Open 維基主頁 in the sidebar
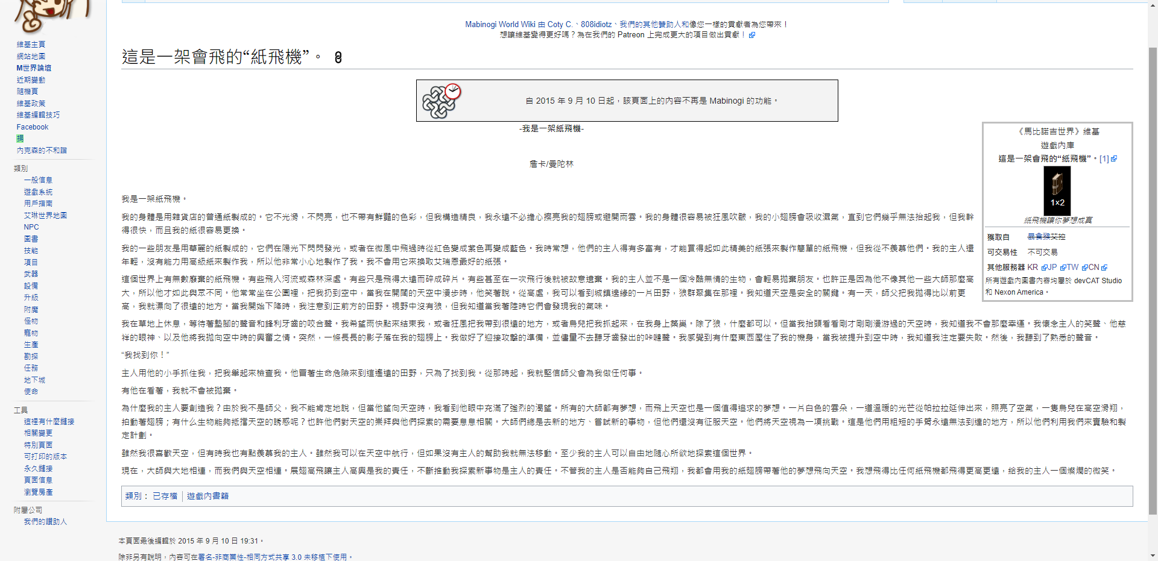Viewport: 1158px width, 561px height. 31,45
